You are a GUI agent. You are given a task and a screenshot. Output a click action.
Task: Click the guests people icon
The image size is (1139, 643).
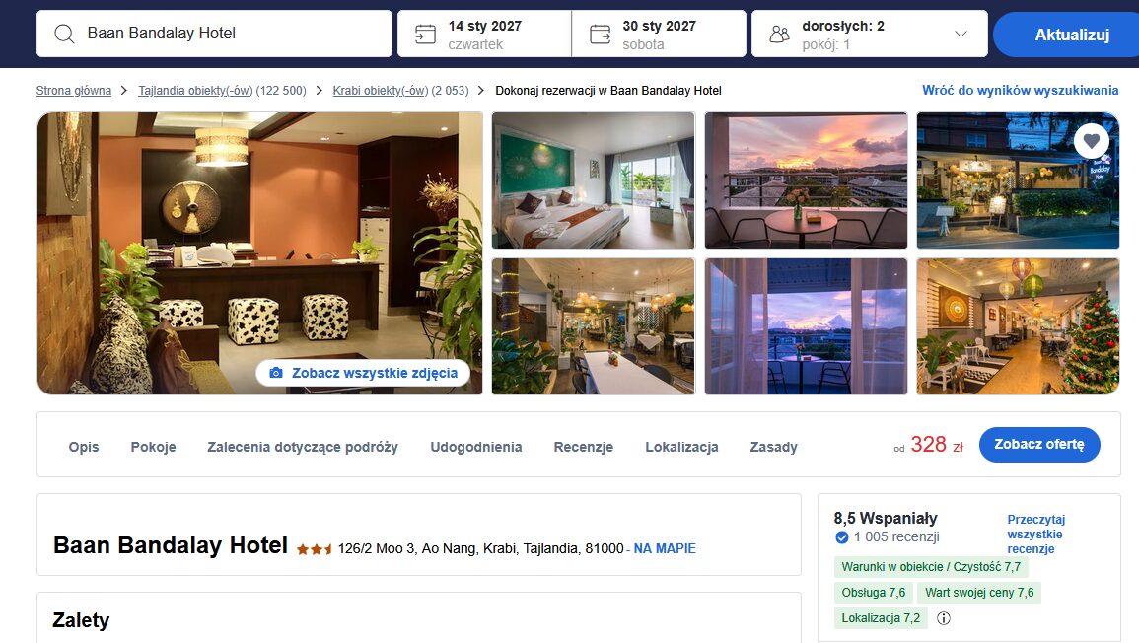pos(779,34)
